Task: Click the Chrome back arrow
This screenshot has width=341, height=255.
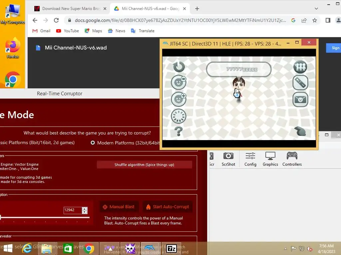Action: [35, 20]
